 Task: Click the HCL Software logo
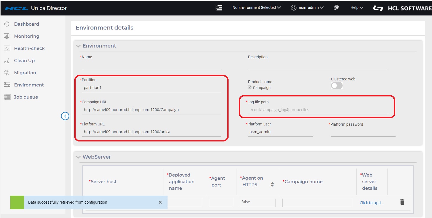pyautogui.click(x=378, y=8)
